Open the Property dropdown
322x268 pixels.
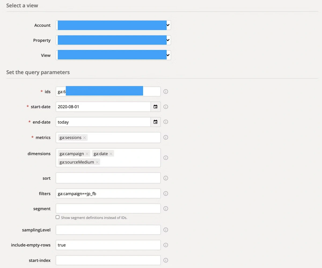(113, 40)
